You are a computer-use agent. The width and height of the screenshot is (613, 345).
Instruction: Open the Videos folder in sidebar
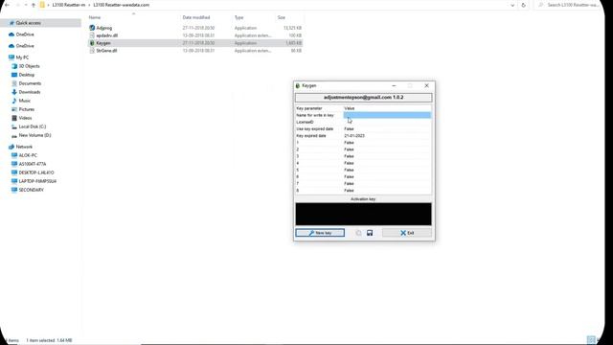tap(26, 118)
